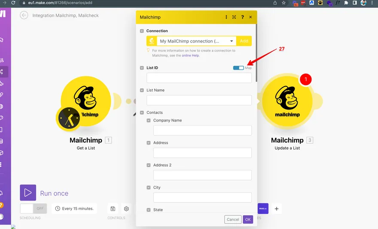Open the Team icon in the sidebar
This screenshot has width=378, height=229.
(x=2, y=60)
